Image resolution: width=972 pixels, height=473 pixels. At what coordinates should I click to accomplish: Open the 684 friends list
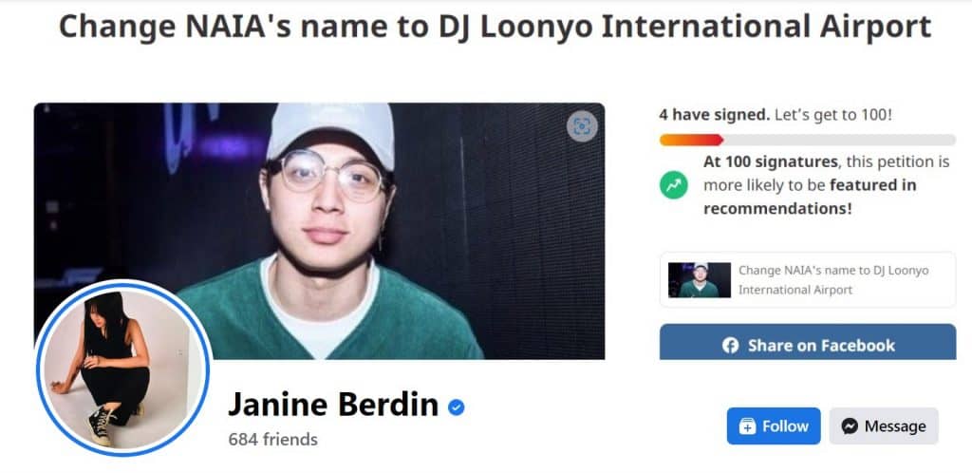pos(272,440)
